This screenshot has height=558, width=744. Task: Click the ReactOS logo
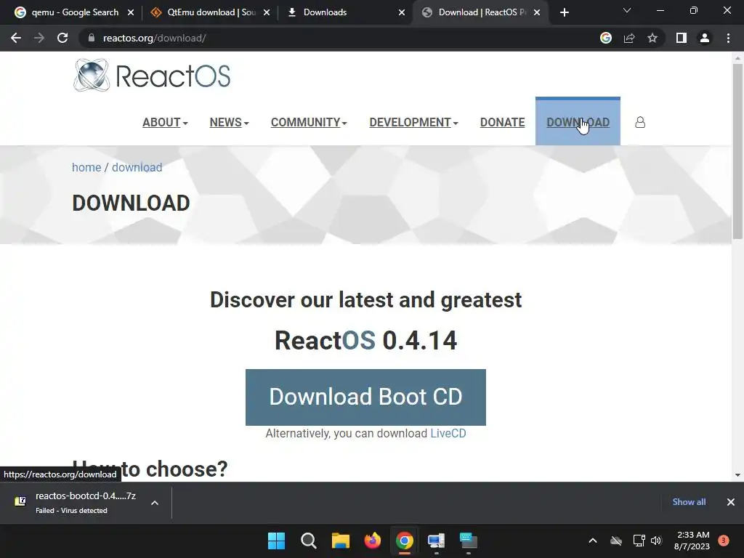point(152,76)
